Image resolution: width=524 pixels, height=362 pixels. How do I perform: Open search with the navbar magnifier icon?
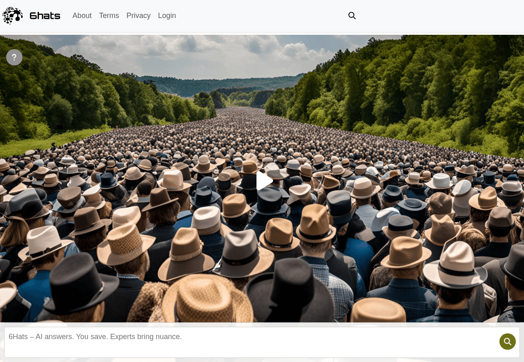tap(352, 16)
